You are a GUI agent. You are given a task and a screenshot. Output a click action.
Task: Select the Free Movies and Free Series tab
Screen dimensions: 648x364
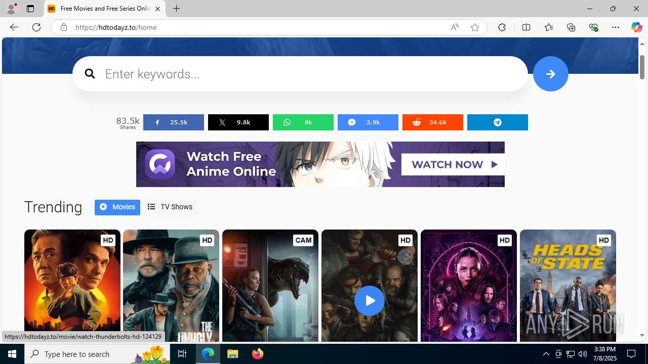pyautogui.click(x=105, y=9)
